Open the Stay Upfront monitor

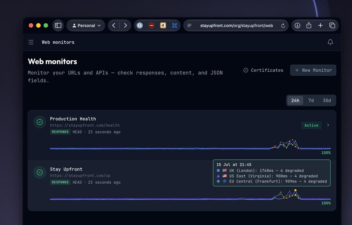pyautogui.click(x=66, y=169)
